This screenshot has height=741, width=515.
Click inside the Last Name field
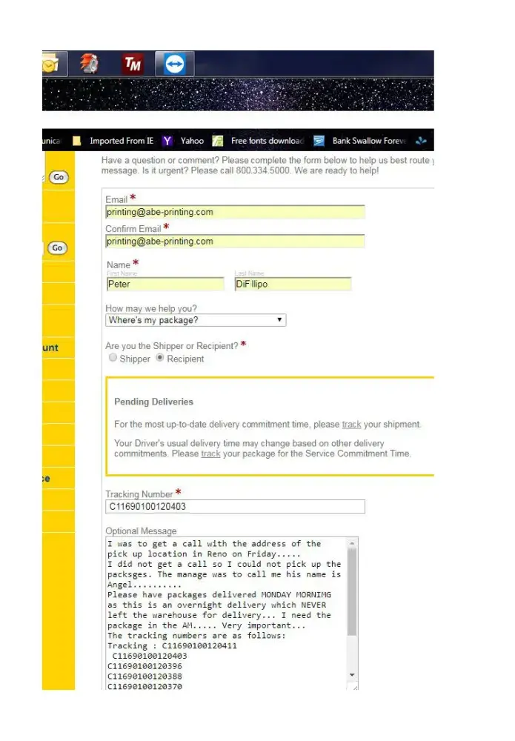(x=293, y=284)
